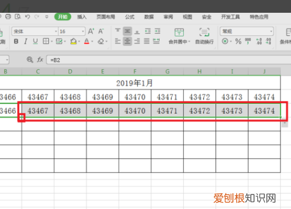Screen dimensions: 291x209
Task: Expand the font color dropdown arrow
Action: click(x=92, y=41)
